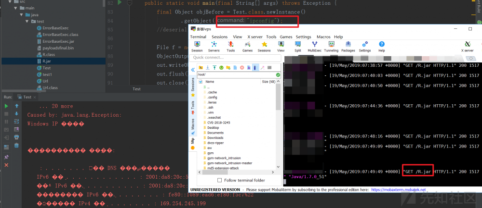Viewport: 482px width, 208px height.
Task: Collapse main method with gutter fold marker
Action: click(x=130, y=3)
